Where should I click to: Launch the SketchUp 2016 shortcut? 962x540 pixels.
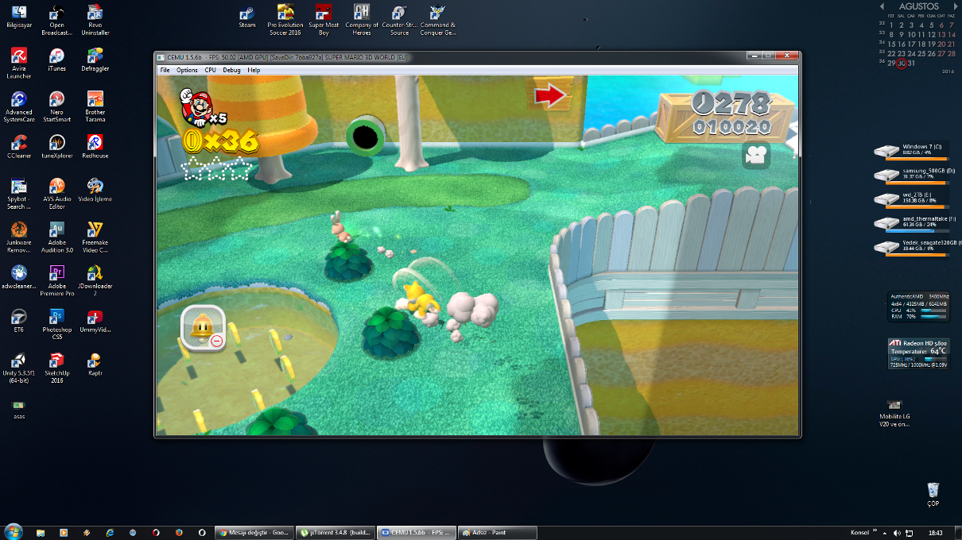click(x=57, y=367)
